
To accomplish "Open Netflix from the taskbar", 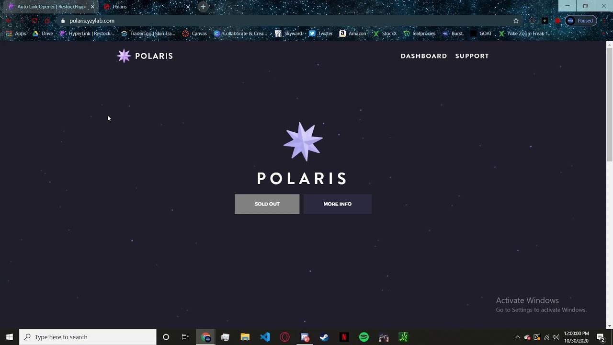I will point(344,337).
